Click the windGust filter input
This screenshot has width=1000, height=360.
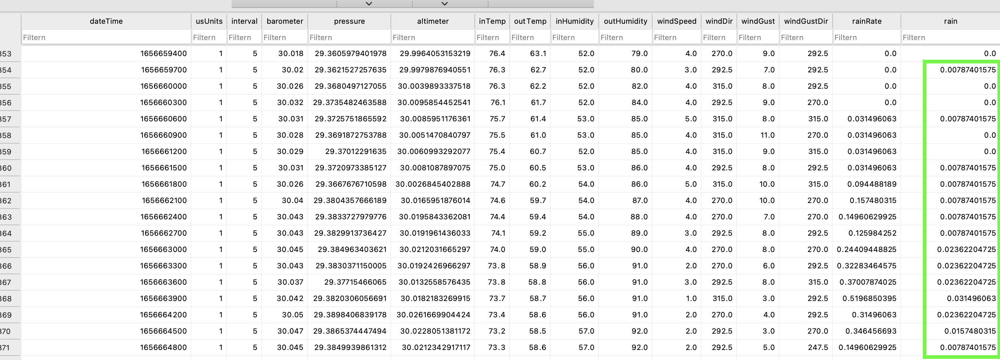pos(758,37)
